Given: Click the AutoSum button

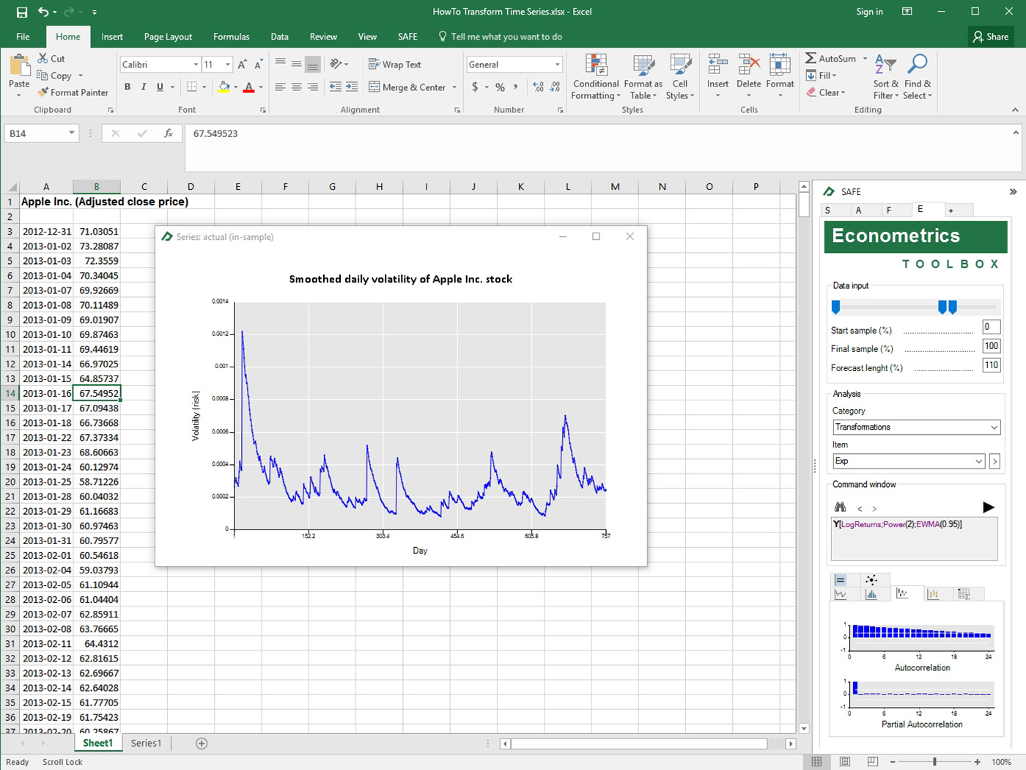Looking at the screenshot, I should tap(831, 59).
